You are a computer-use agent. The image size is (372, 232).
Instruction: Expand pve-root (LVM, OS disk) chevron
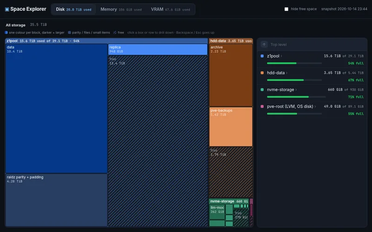[x=315, y=107]
